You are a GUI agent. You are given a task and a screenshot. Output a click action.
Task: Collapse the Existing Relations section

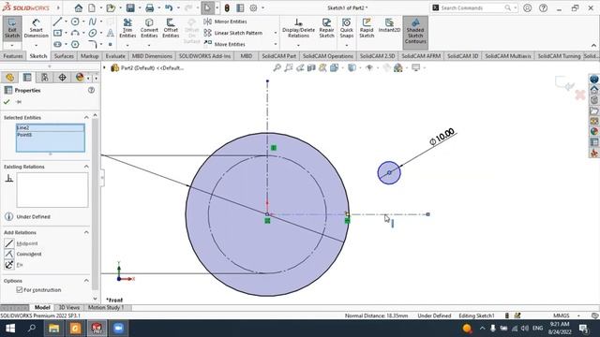[86, 167]
